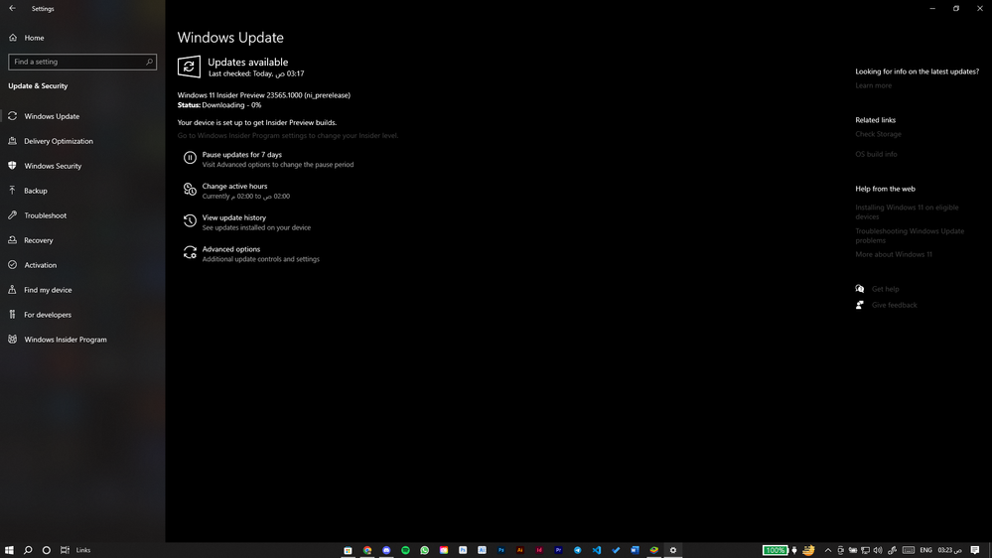Click the 'Help from the web' heading
This screenshot has height=558, width=992.
click(885, 189)
